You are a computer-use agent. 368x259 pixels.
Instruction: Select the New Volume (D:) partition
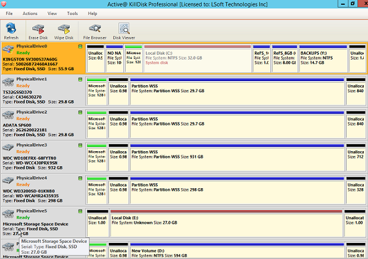tap(237, 251)
